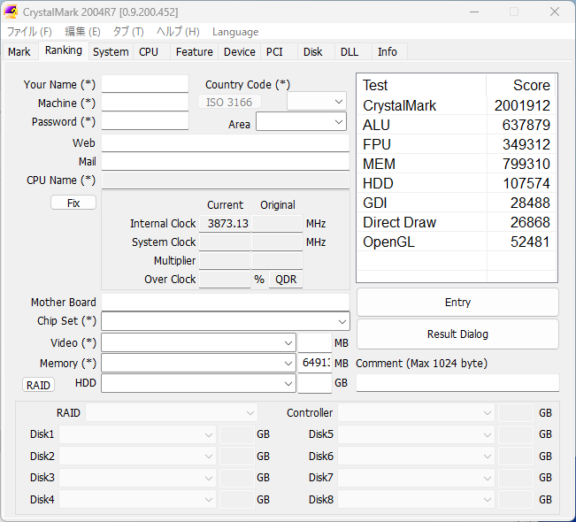Open the Disk6 dropdown
Screen dimensions: 576x522
coord(416,457)
